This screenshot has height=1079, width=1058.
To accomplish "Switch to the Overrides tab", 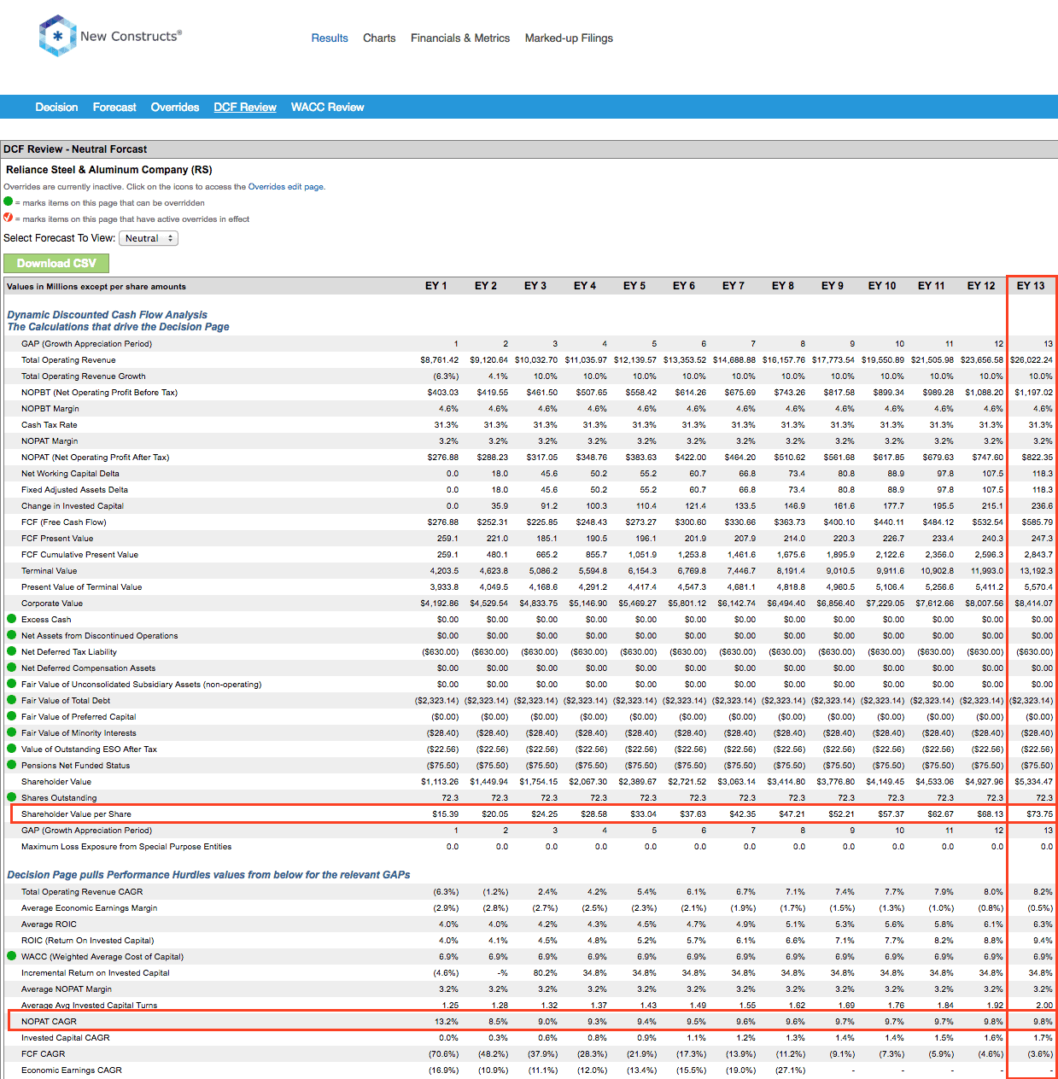I will click(175, 108).
